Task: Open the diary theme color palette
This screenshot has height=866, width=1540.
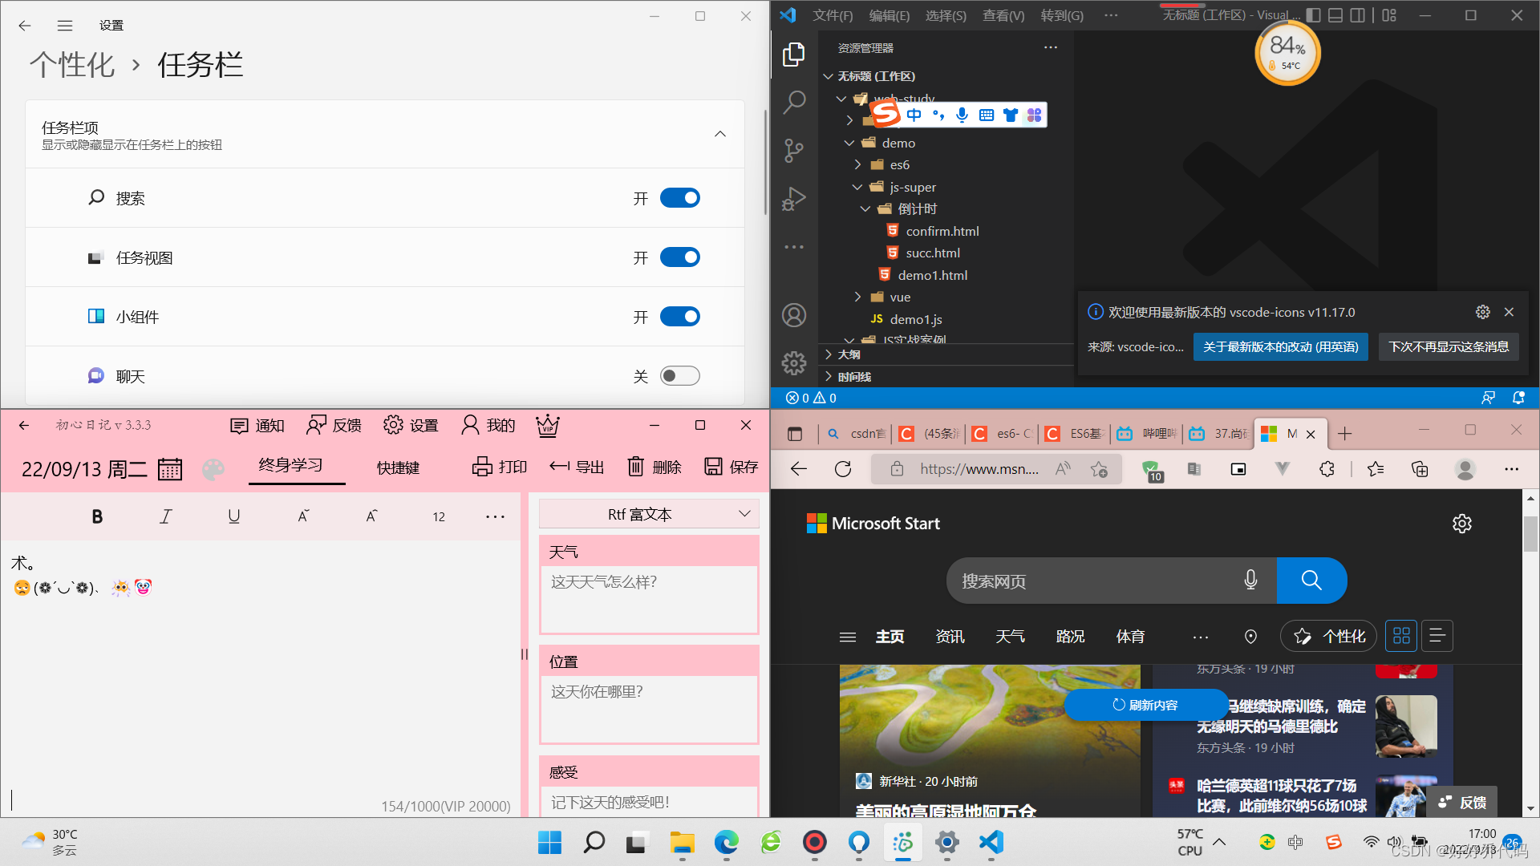Action: click(213, 469)
